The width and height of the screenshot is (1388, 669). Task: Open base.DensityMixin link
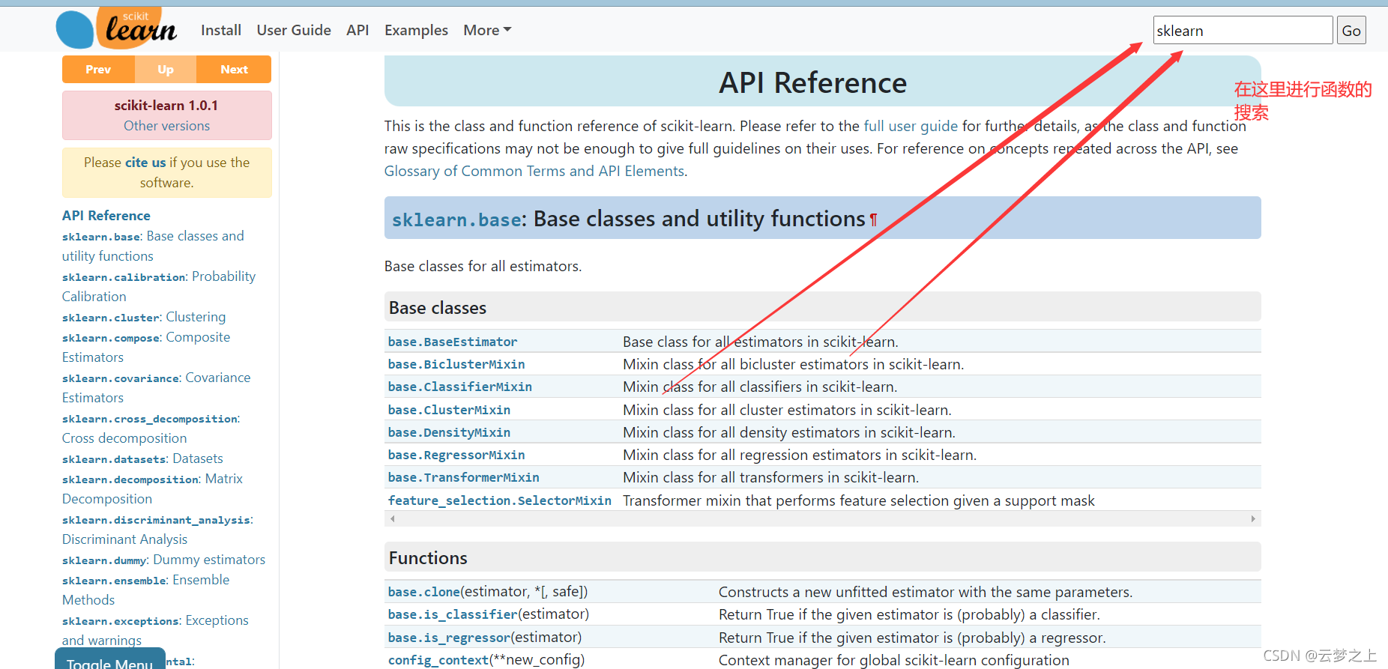tap(449, 432)
